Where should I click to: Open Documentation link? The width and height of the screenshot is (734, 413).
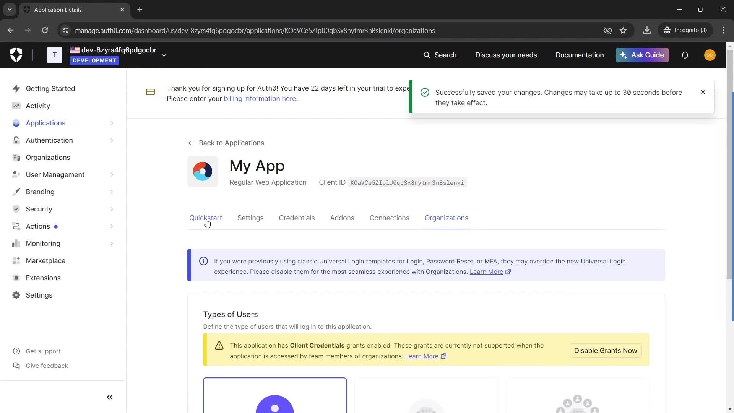pos(580,55)
